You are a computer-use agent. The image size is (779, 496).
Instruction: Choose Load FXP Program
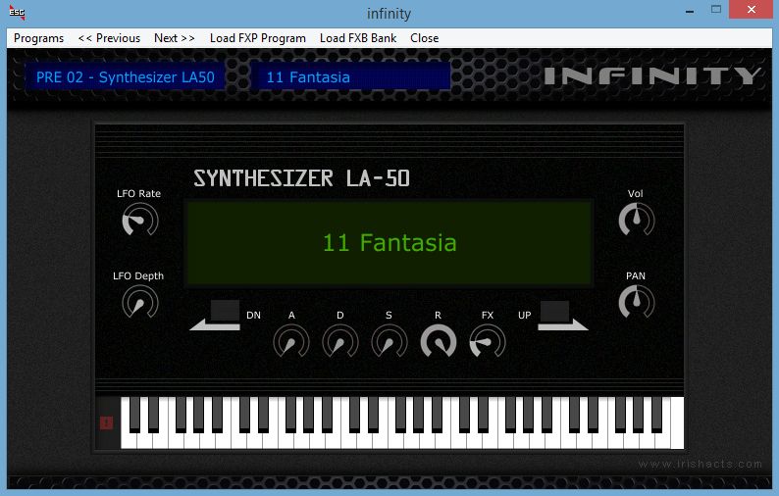coord(258,38)
